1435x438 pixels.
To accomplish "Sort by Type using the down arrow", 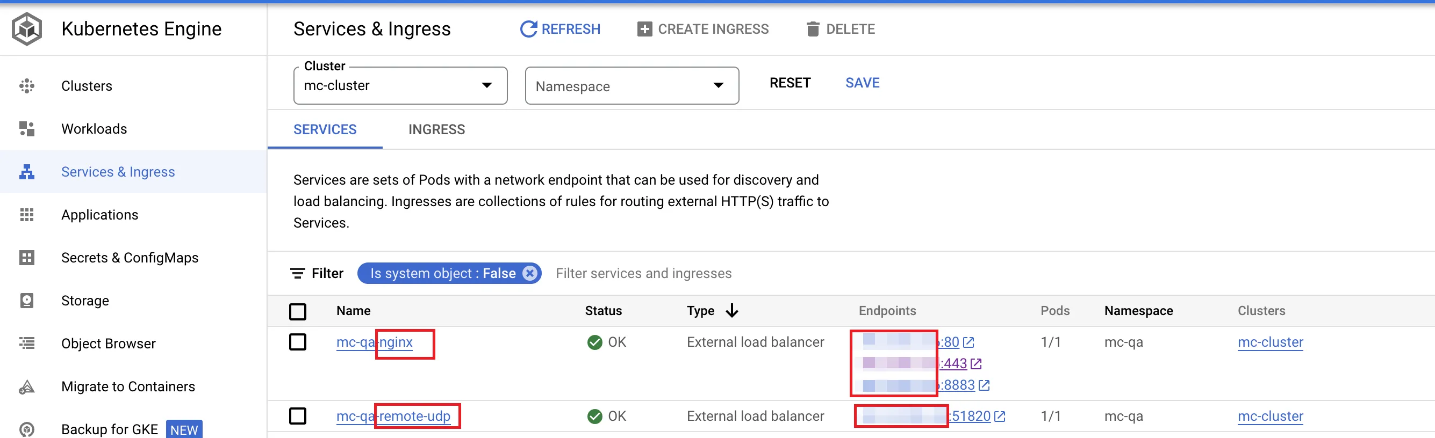I will click(x=732, y=311).
